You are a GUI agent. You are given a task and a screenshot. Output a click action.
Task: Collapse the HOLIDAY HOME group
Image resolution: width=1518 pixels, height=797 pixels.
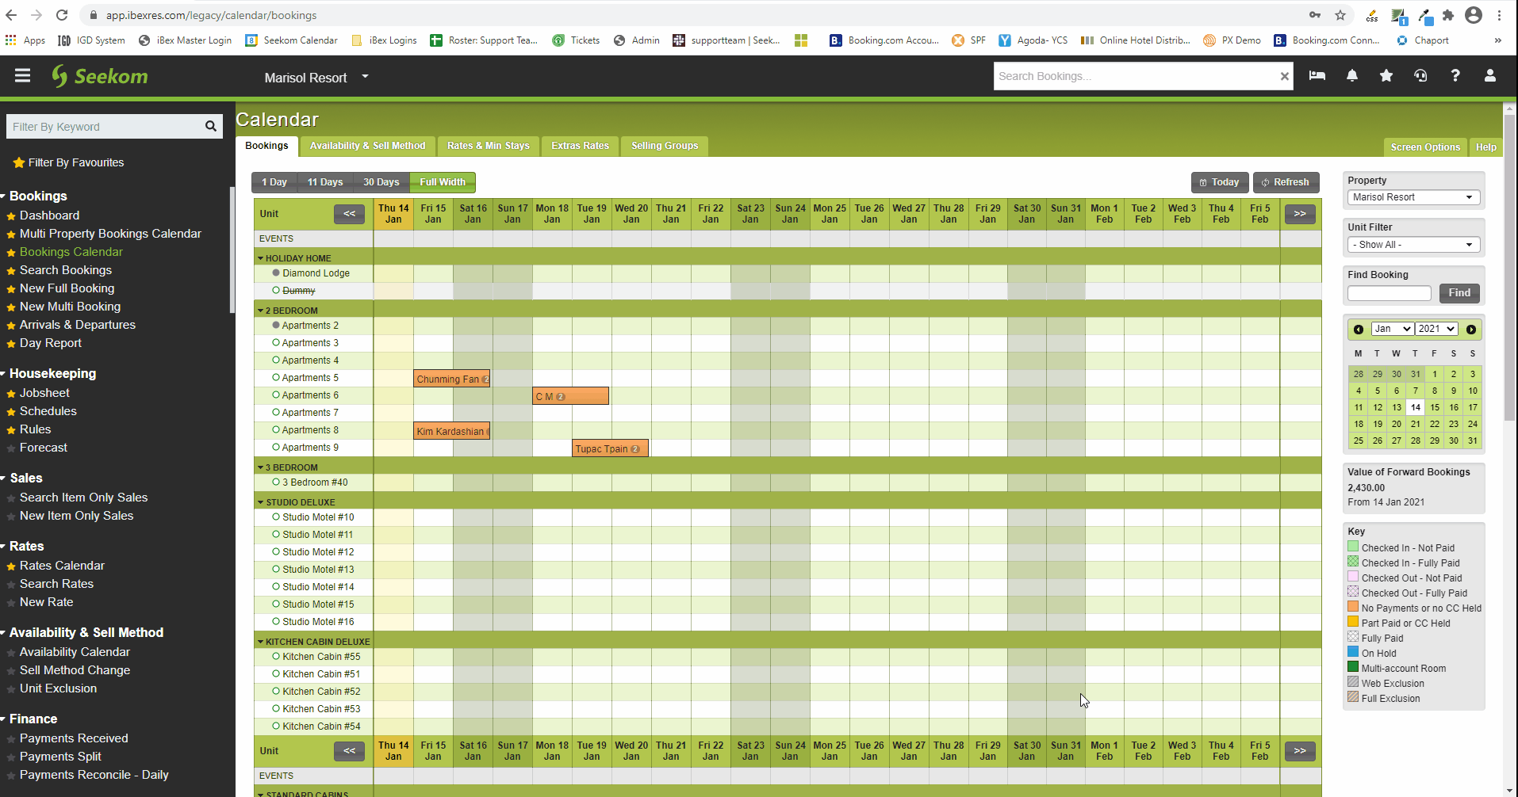[x=260, y=257]
